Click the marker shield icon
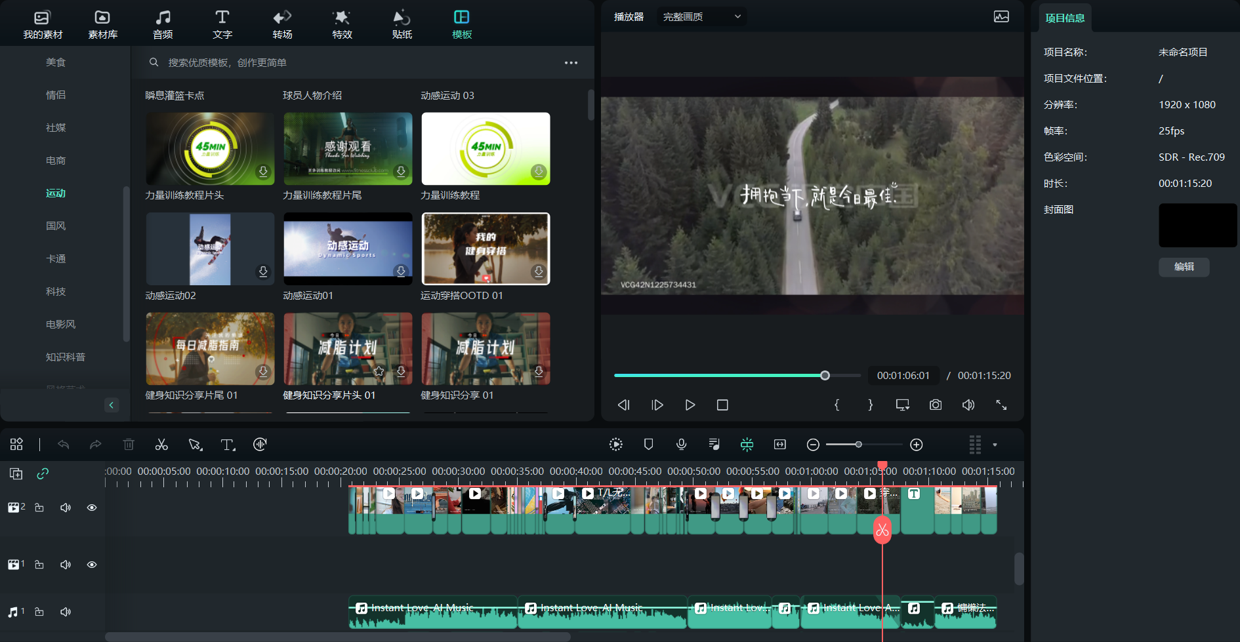The width and height of the screenshot is (1240, 642). [x=648, y=445]
